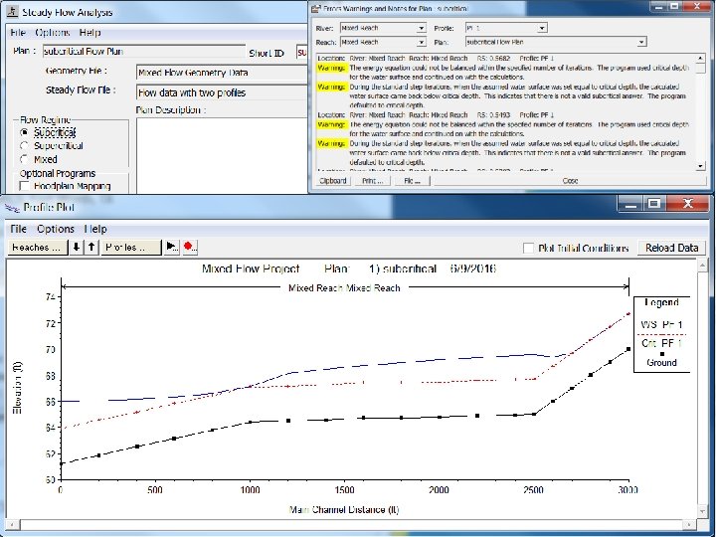Click the Close button in warnings window
This screenshot has height=537, width=716.
coord(570,180)
